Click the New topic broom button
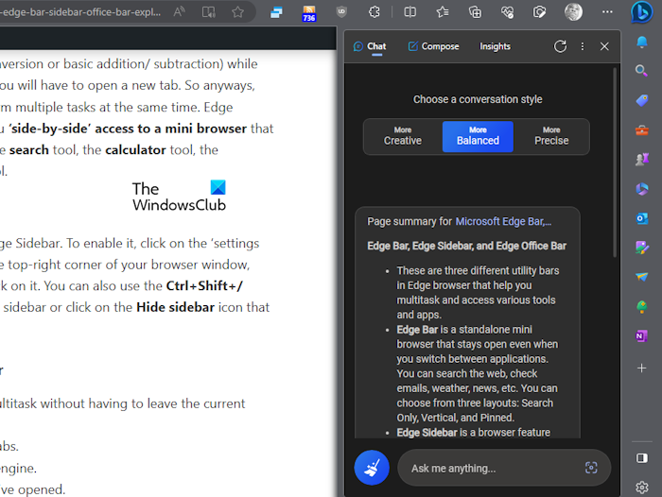662x497 pixels. pos(372,468)
